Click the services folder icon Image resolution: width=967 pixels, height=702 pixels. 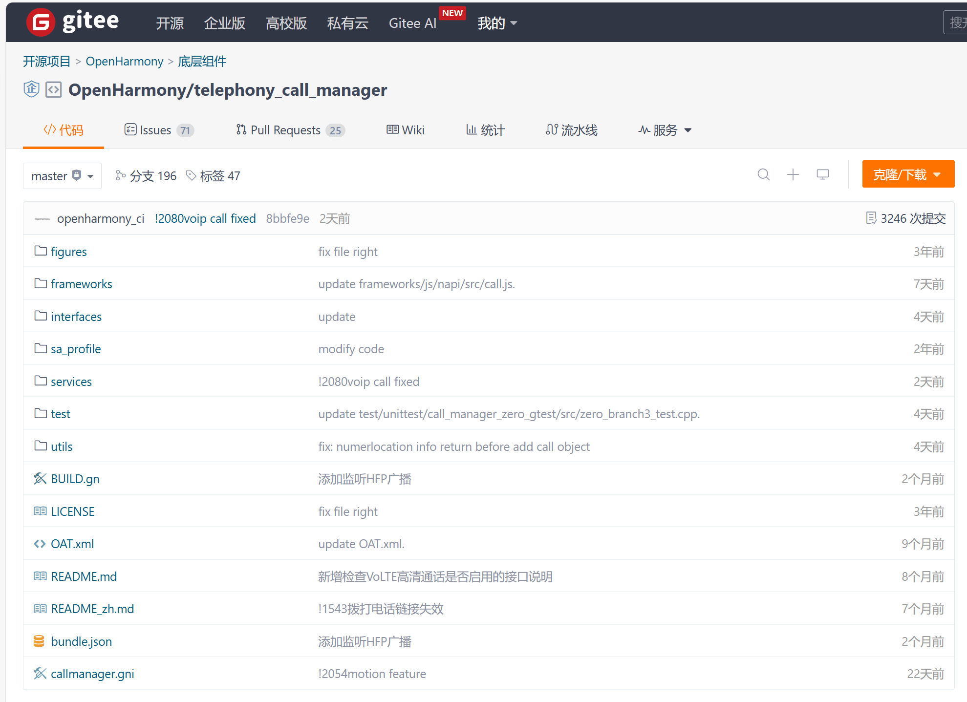pos(41,381)
